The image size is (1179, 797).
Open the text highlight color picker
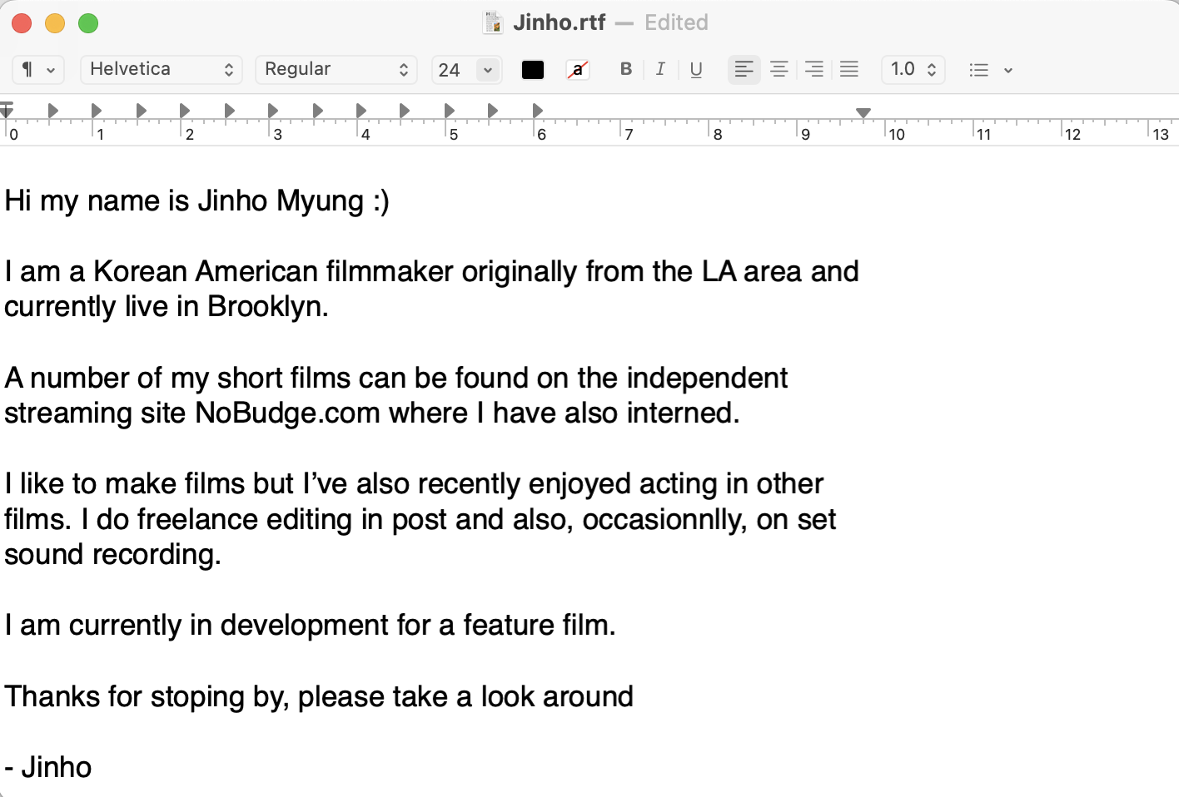pyautogui.click(x=577, y=70)
